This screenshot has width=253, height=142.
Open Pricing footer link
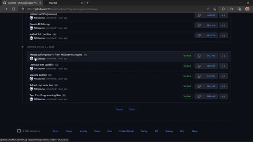pos(144,131)
